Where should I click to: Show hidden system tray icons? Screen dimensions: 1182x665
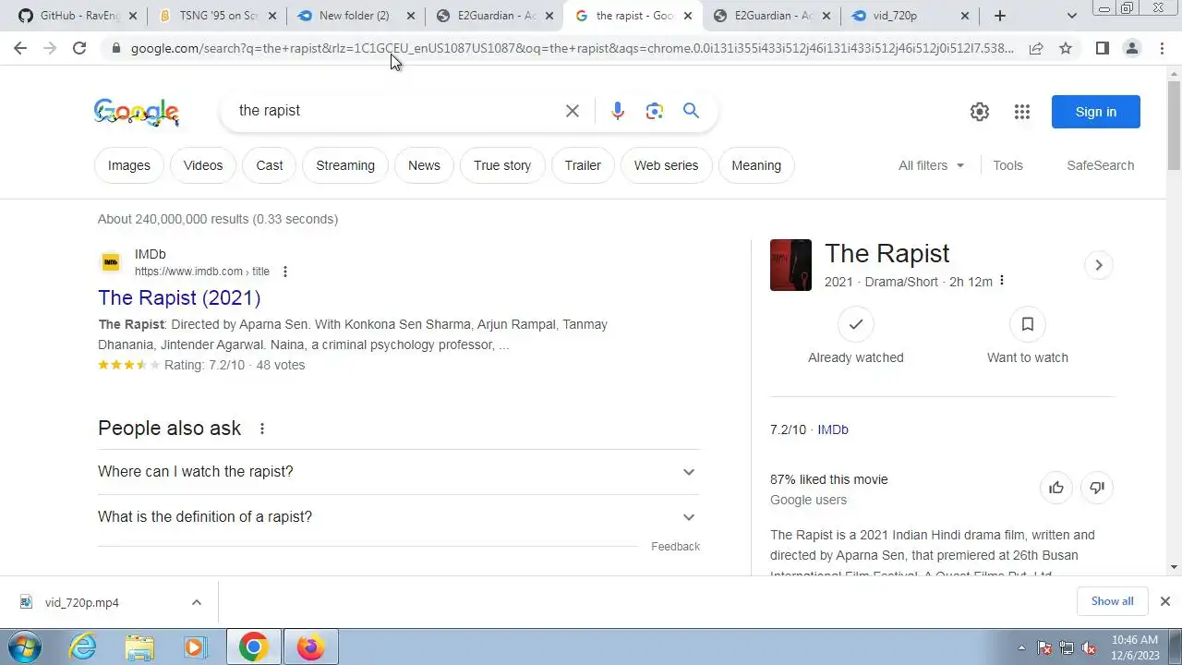point(1021,647)
